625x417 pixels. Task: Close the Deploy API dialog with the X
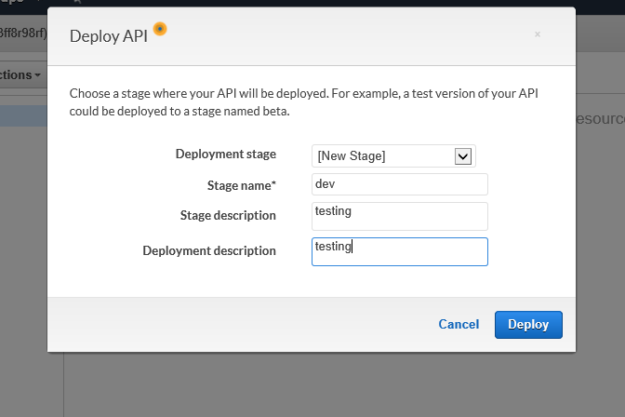point(537,34)
